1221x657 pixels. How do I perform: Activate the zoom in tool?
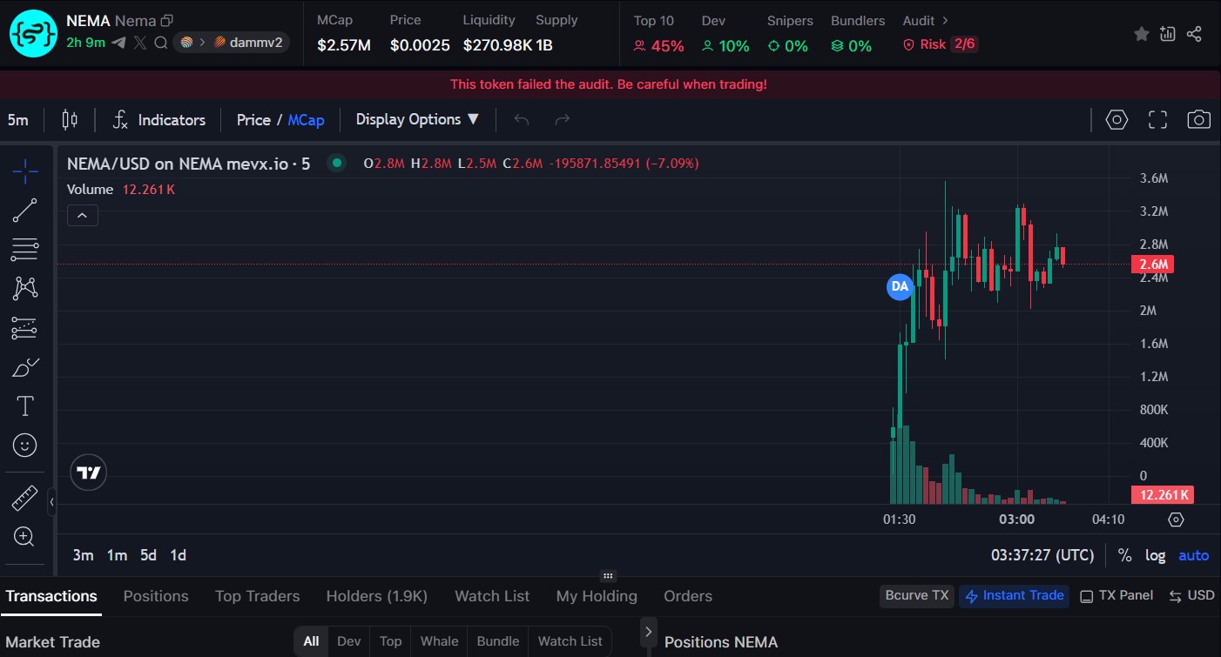[x=25, y=537]
